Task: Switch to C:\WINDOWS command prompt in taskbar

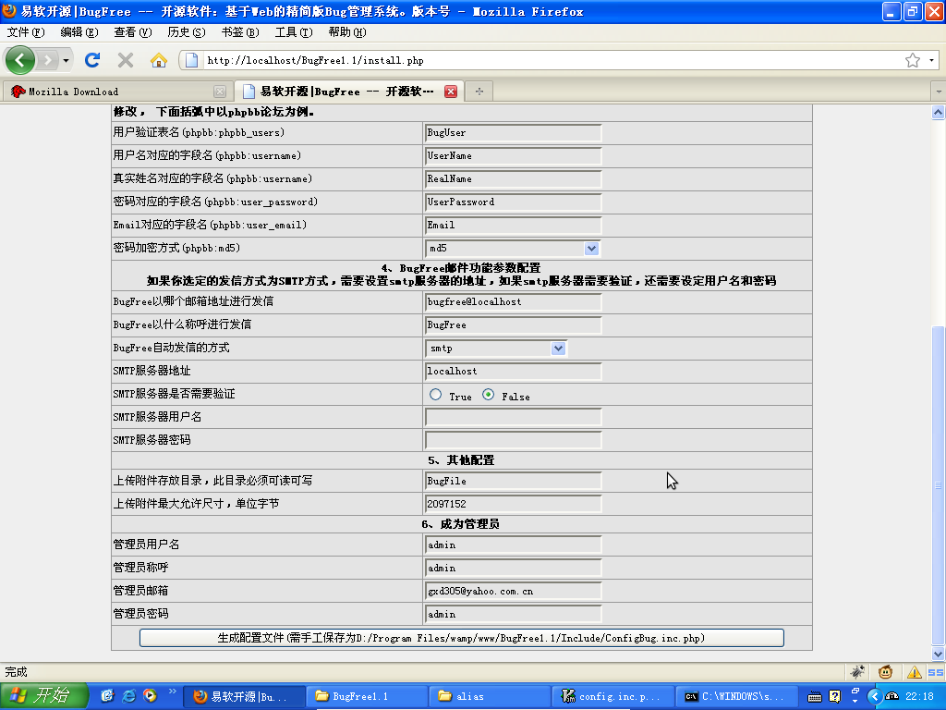Action: [x=735, y=697]
